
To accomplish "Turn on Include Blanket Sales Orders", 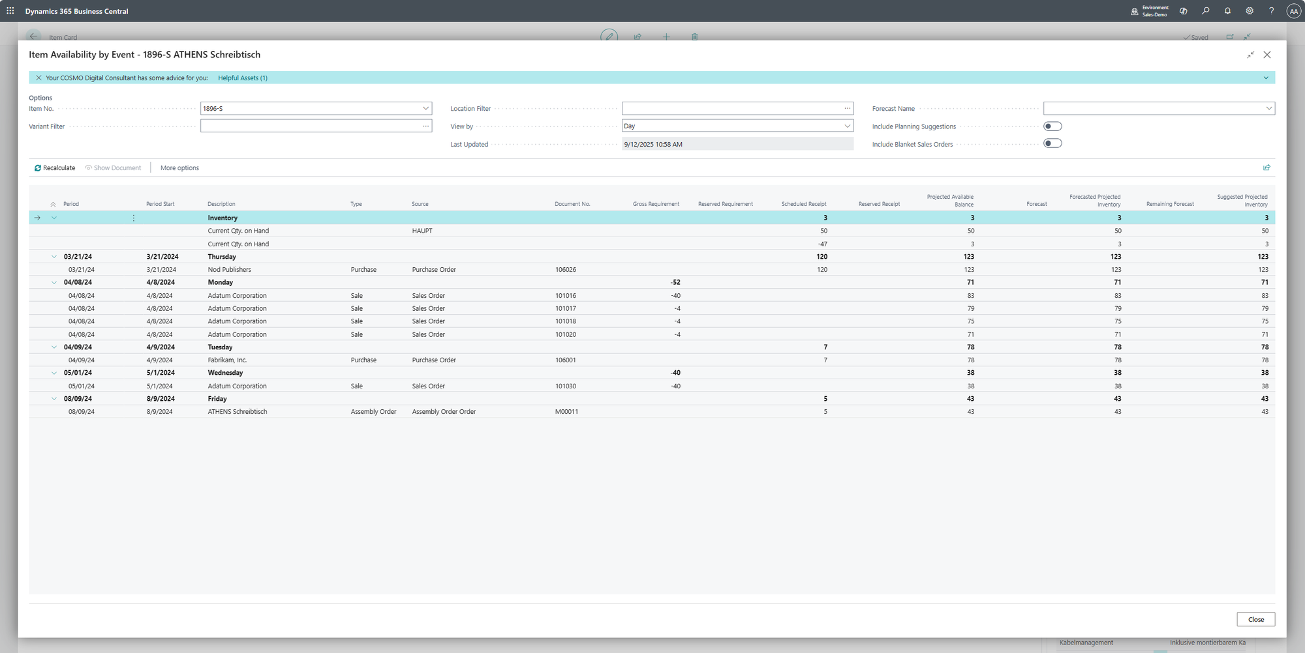I will click(1052, 144).
